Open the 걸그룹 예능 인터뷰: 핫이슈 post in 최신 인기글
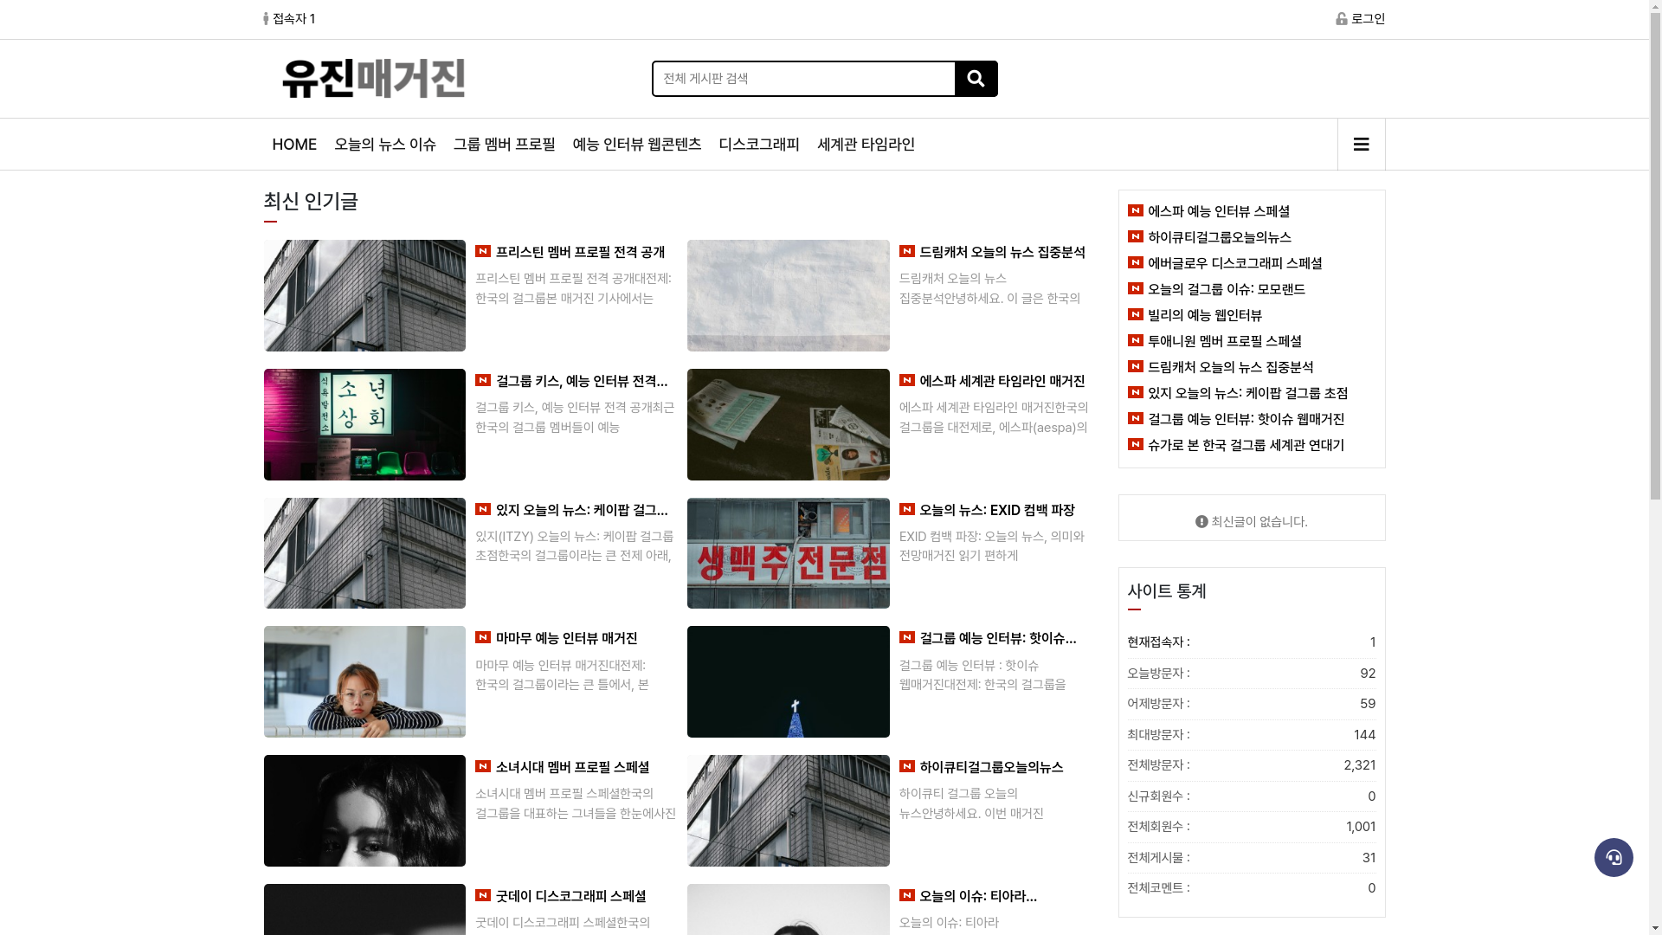The width and height of the screenshot is (1662, 935). (x=997, y=638)
